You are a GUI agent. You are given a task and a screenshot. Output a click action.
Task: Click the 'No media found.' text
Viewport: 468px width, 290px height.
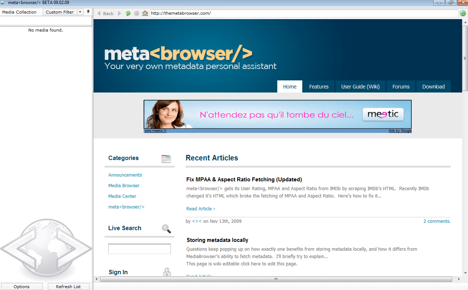[x=46, y=30]
